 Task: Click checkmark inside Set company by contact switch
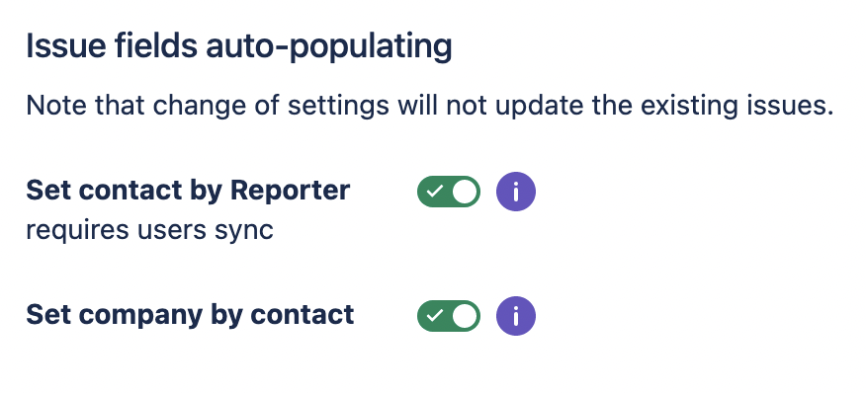tap(435, 315)
